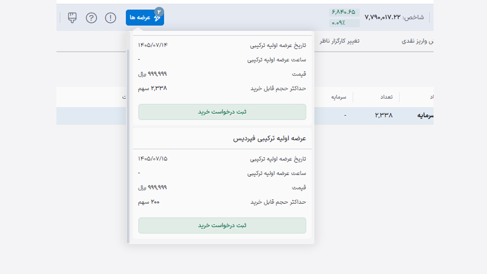Viewport: 487px width, 274px height.
Task: Select the شاخص value 7,790,017.22
Action: [x=383, y=17]
